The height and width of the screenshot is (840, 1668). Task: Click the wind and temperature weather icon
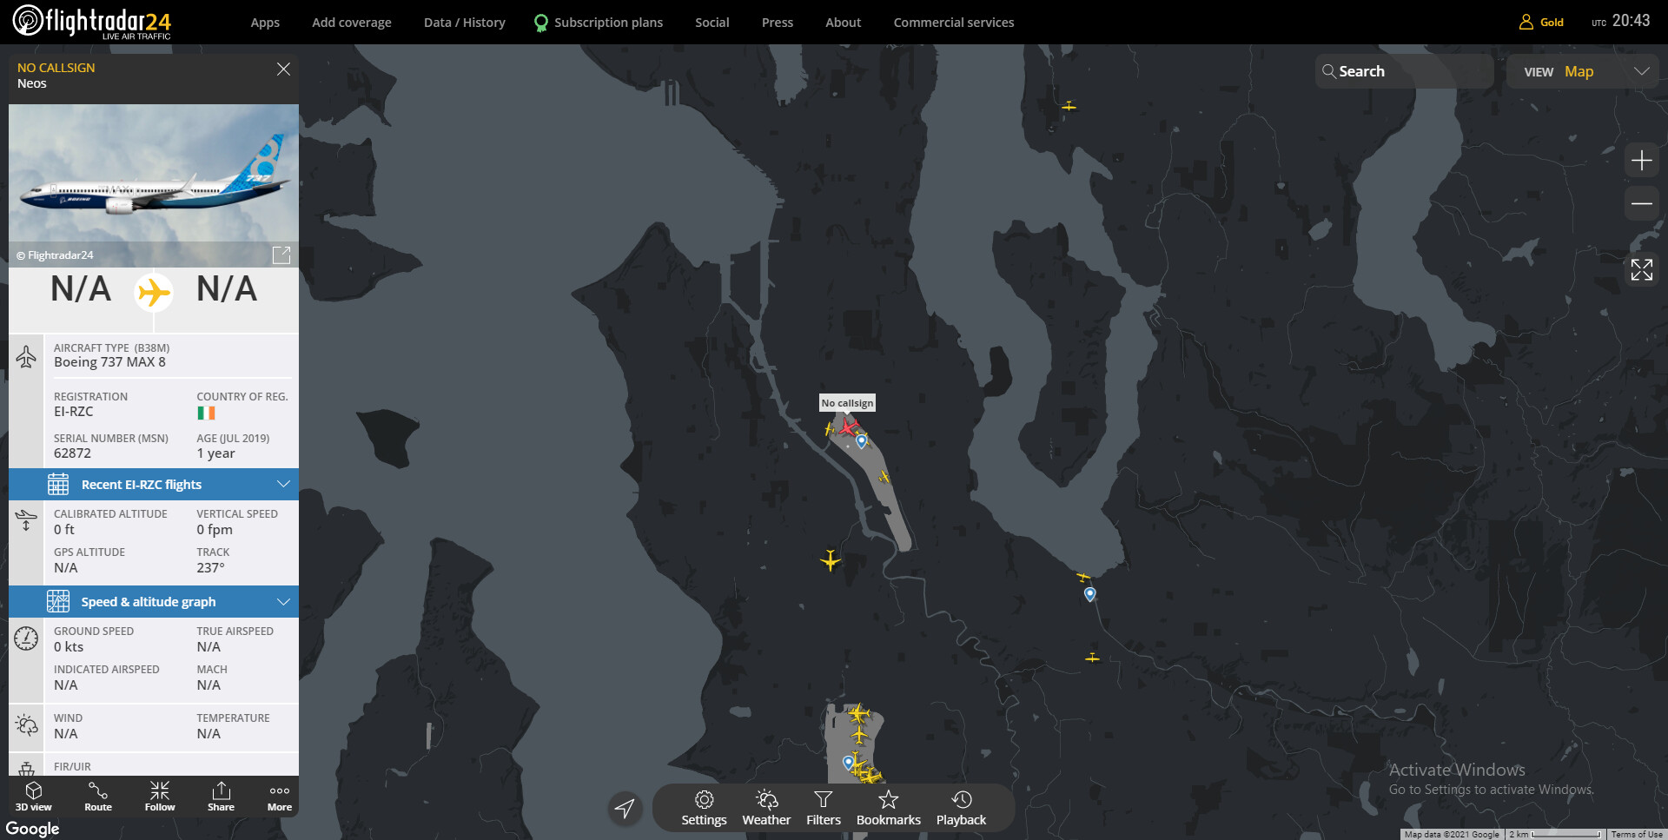click(26, 725)
